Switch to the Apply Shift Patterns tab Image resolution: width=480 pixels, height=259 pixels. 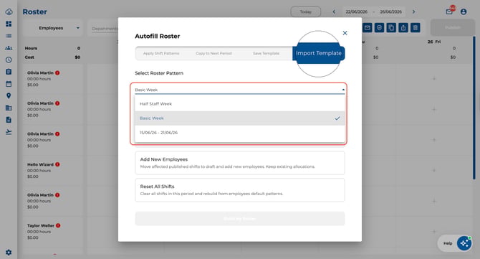161,53
